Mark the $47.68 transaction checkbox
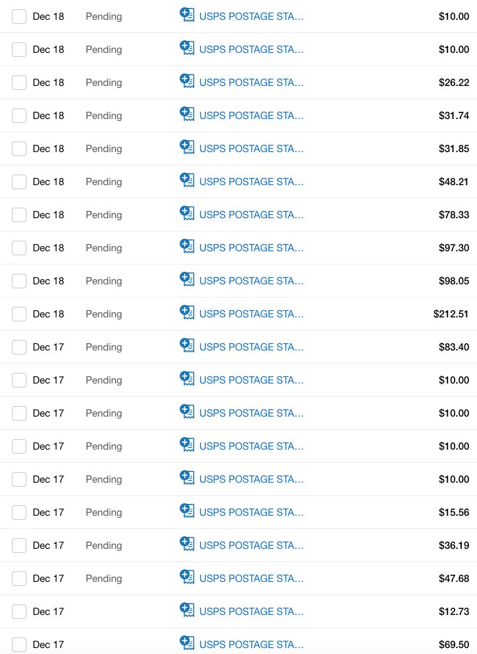The height and width of the screenshot is (654, 477). pyautogui.click(x=19, y=579)
